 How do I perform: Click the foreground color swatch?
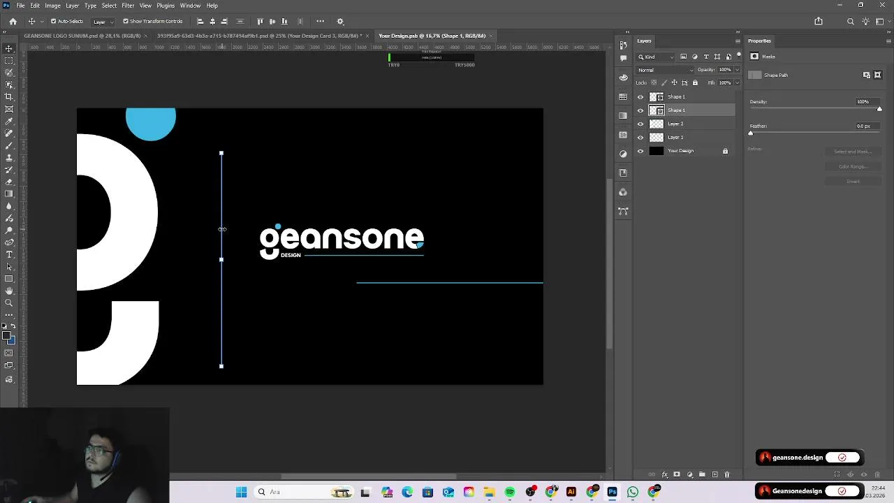click(6, 336)
